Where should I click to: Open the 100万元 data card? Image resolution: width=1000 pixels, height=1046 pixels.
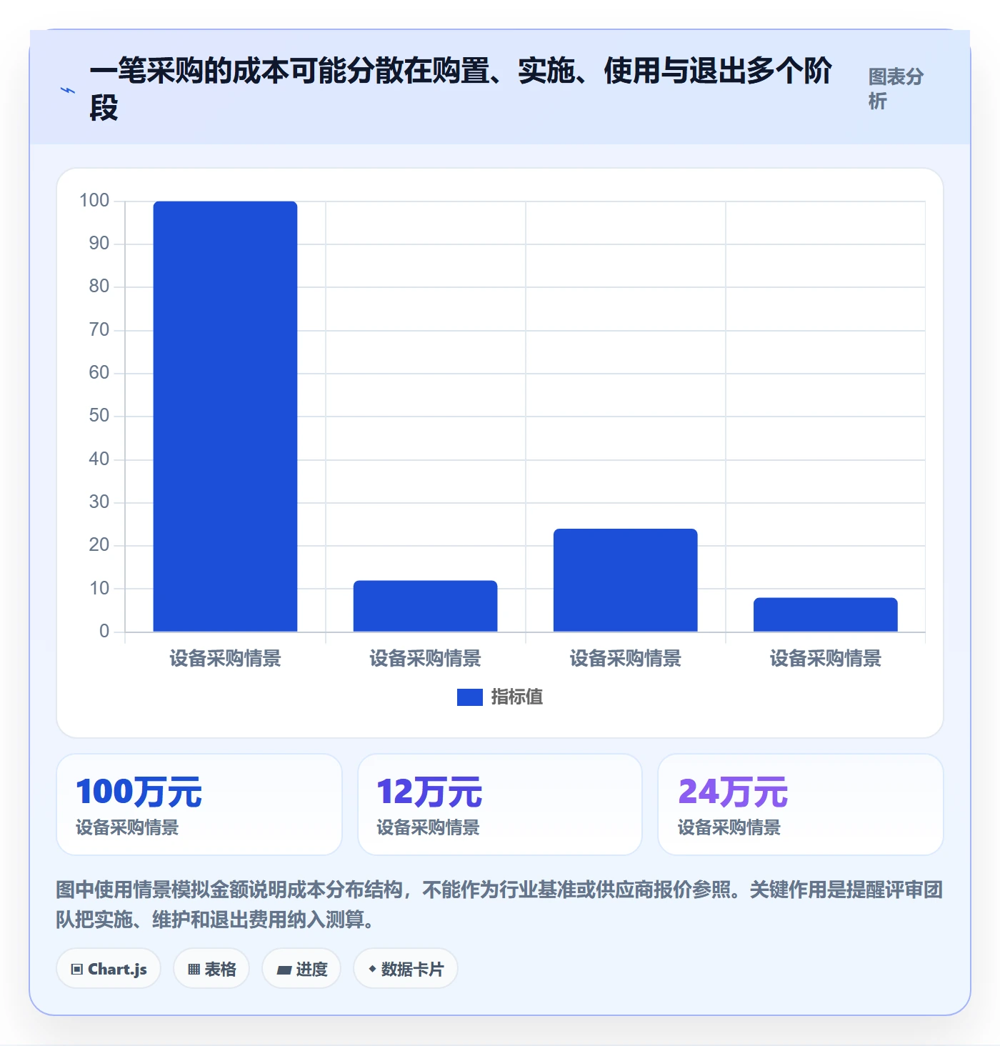tap(199, 805)
